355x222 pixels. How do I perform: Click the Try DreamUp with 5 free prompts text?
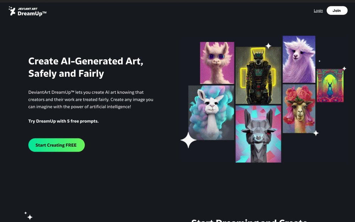pyautogui.click(x=64, y=121)
